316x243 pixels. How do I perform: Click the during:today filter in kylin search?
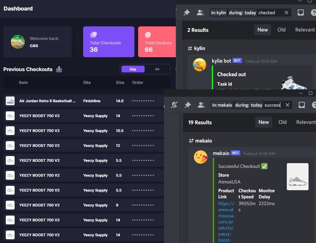[x=243, y=13]
